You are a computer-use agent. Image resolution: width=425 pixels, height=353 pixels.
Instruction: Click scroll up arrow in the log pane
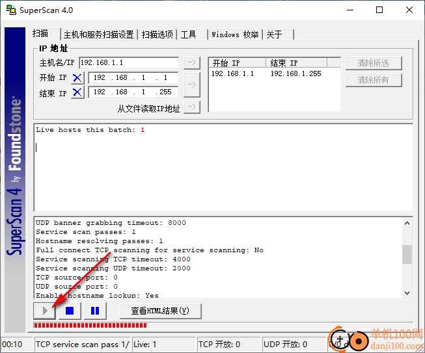point(407,224)
